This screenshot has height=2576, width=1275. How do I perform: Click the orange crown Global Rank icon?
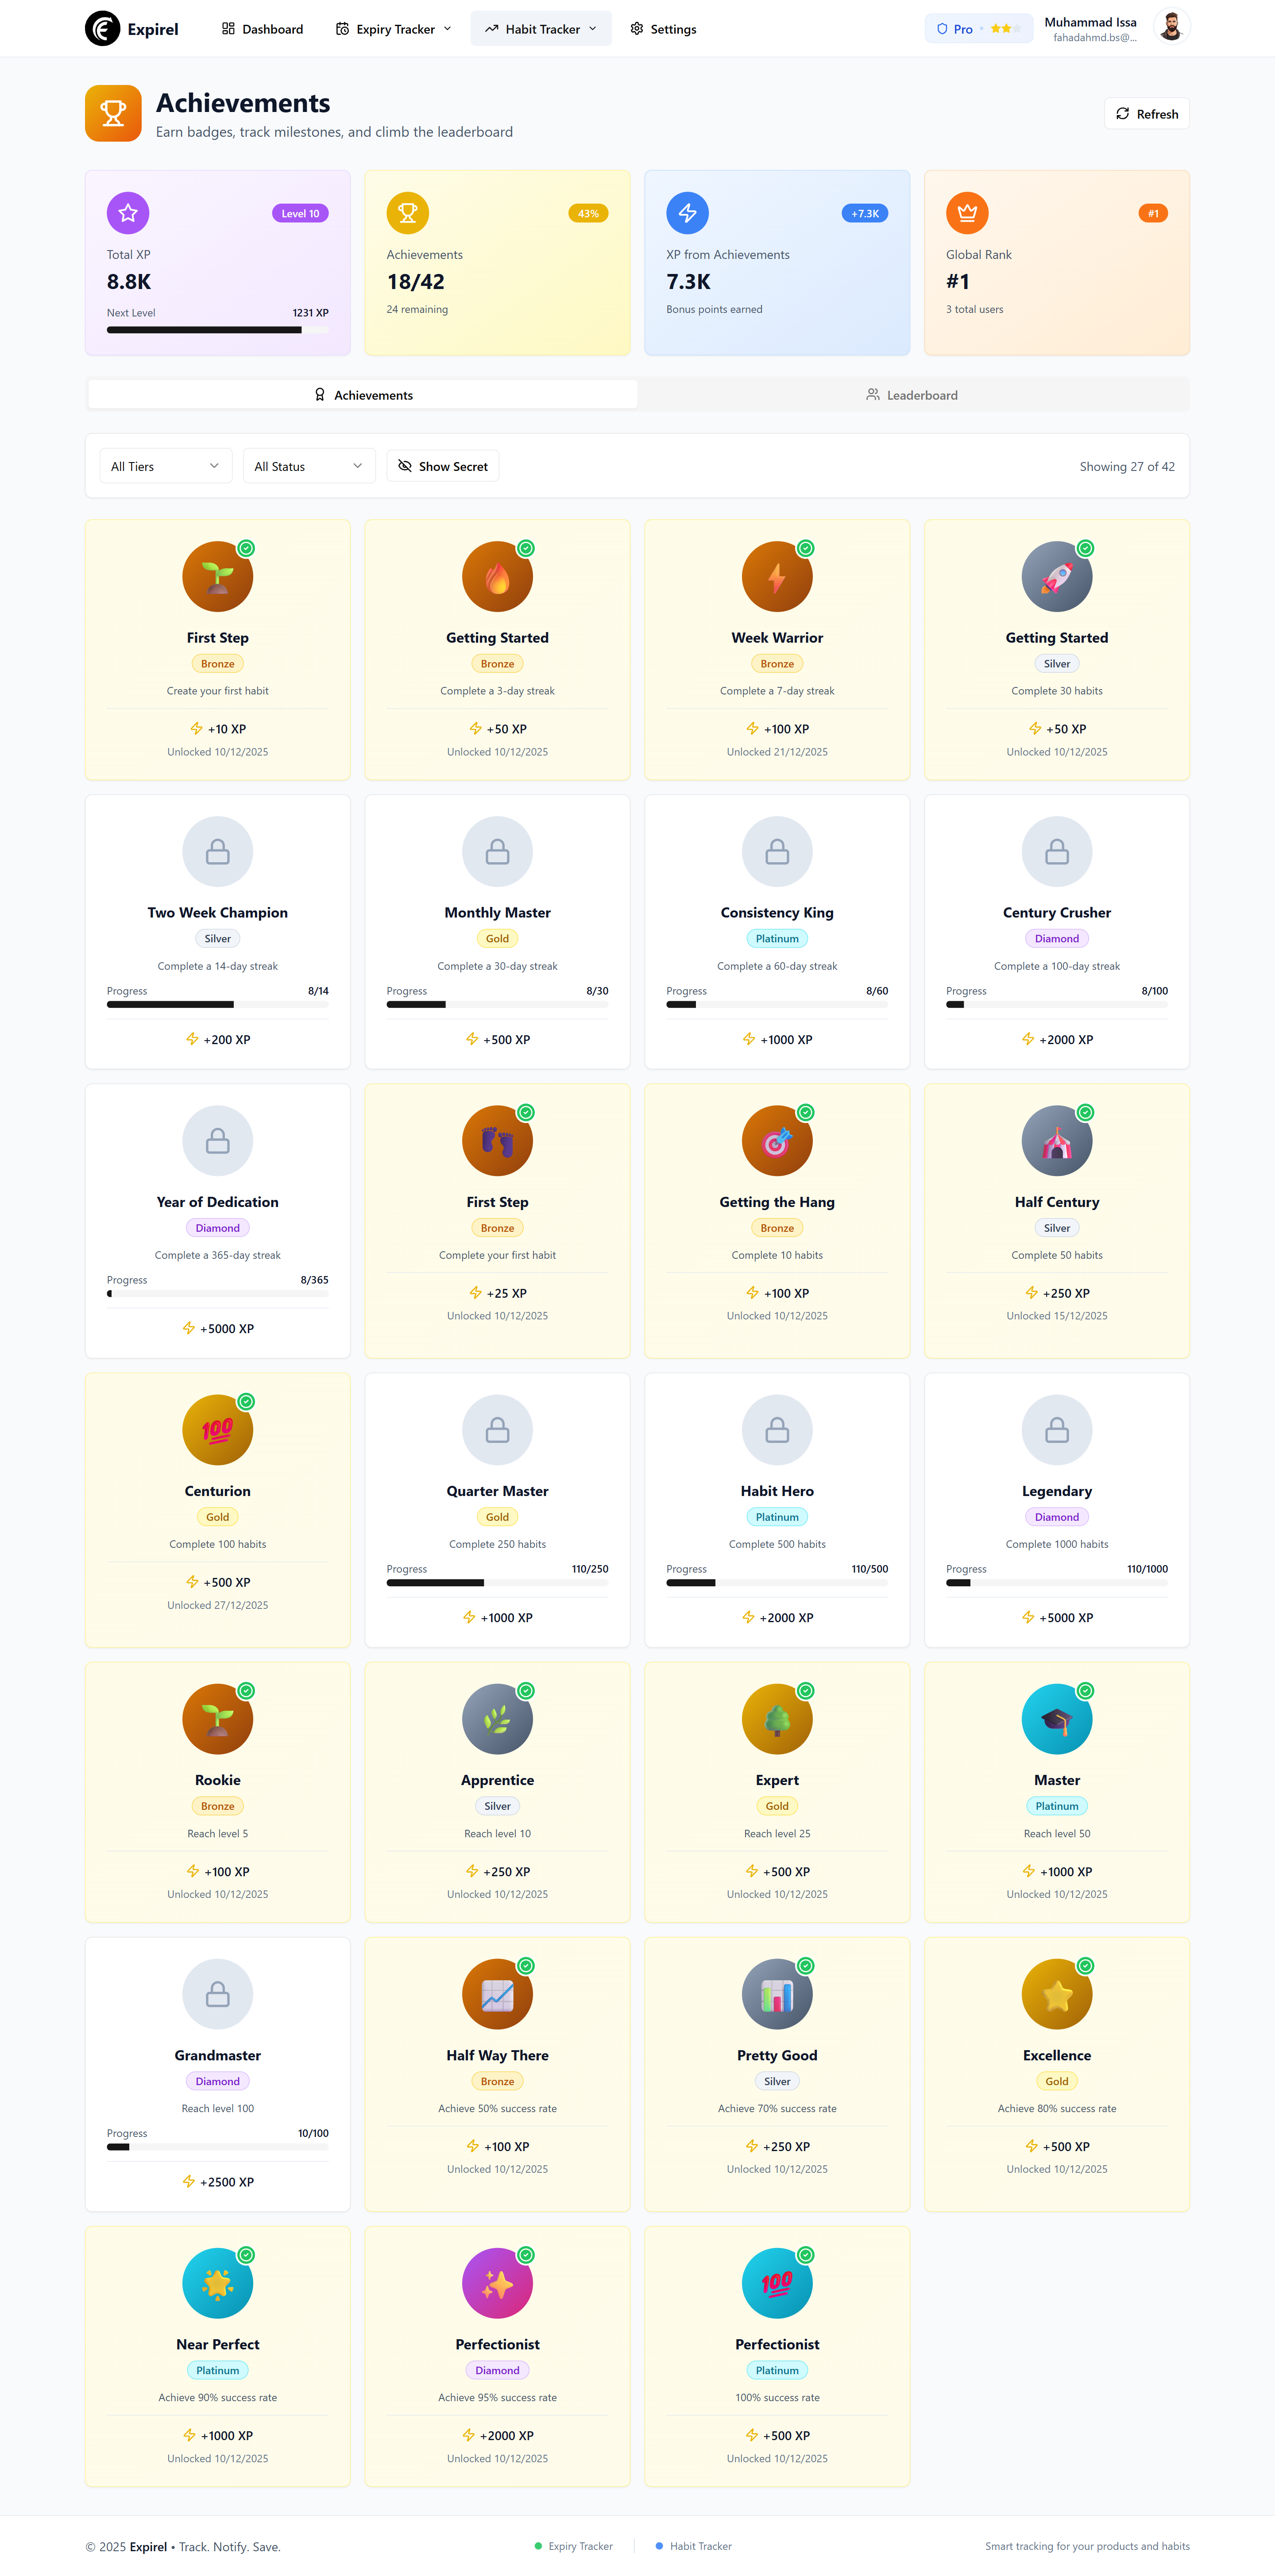pyautogui.click(x=966, y=212)
